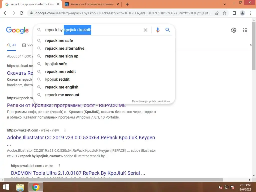Click the Google logo
This screenshot has height=192, width=256.
point(17,30)
